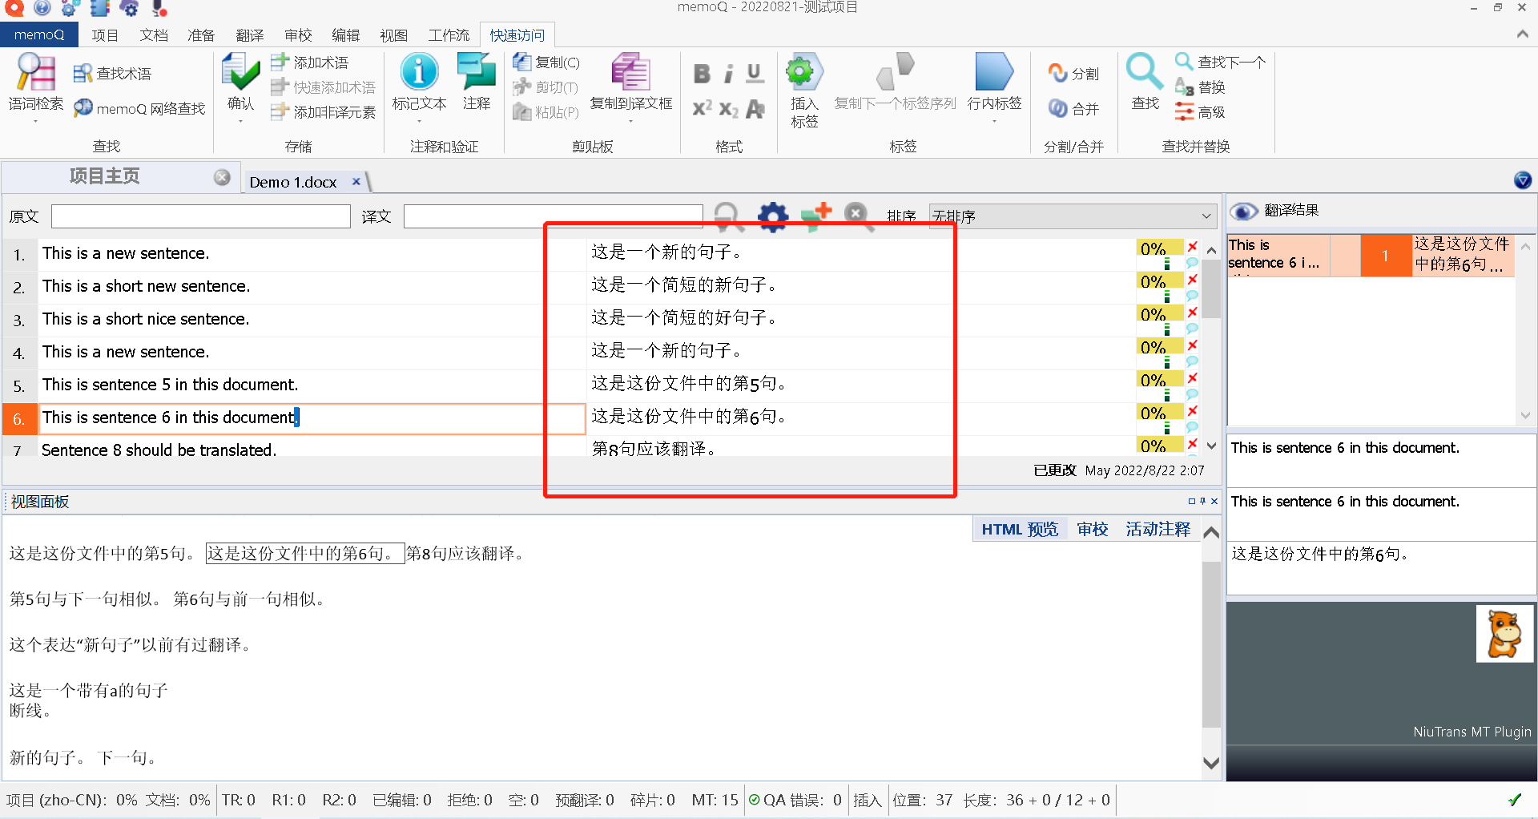This screenshot has width=1538, height=819.
Task: Open the Review (审校) view pane link
Action: click(1093, 530)
